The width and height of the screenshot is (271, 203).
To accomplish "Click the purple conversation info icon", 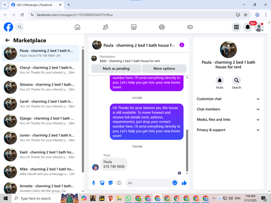I will pyautogui.click(x=182, y=45).
